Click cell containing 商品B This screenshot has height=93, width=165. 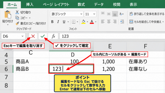coord(31,69)
